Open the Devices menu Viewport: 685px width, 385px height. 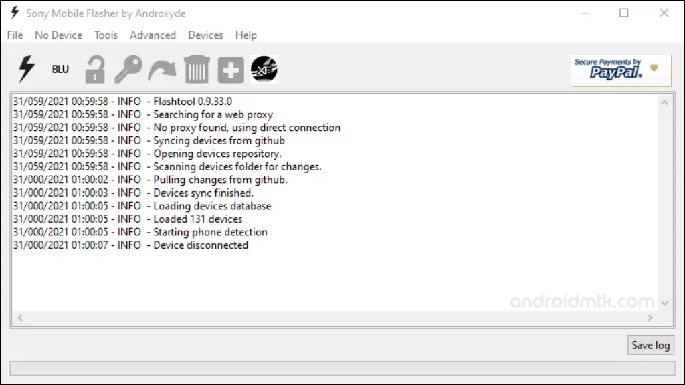(206, 35)
